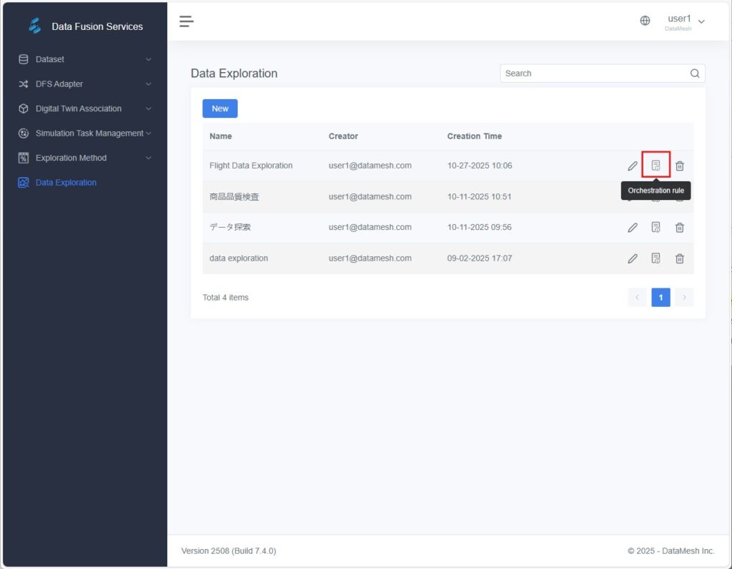Click into the Search input field
The width and height of the screenshot is (732, 569).
(593, 74)
